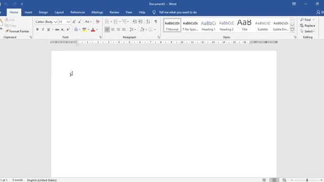Open line and paragraph spacing
The image size is (324, 182).
pyautogui.click(x=133, y=29)
